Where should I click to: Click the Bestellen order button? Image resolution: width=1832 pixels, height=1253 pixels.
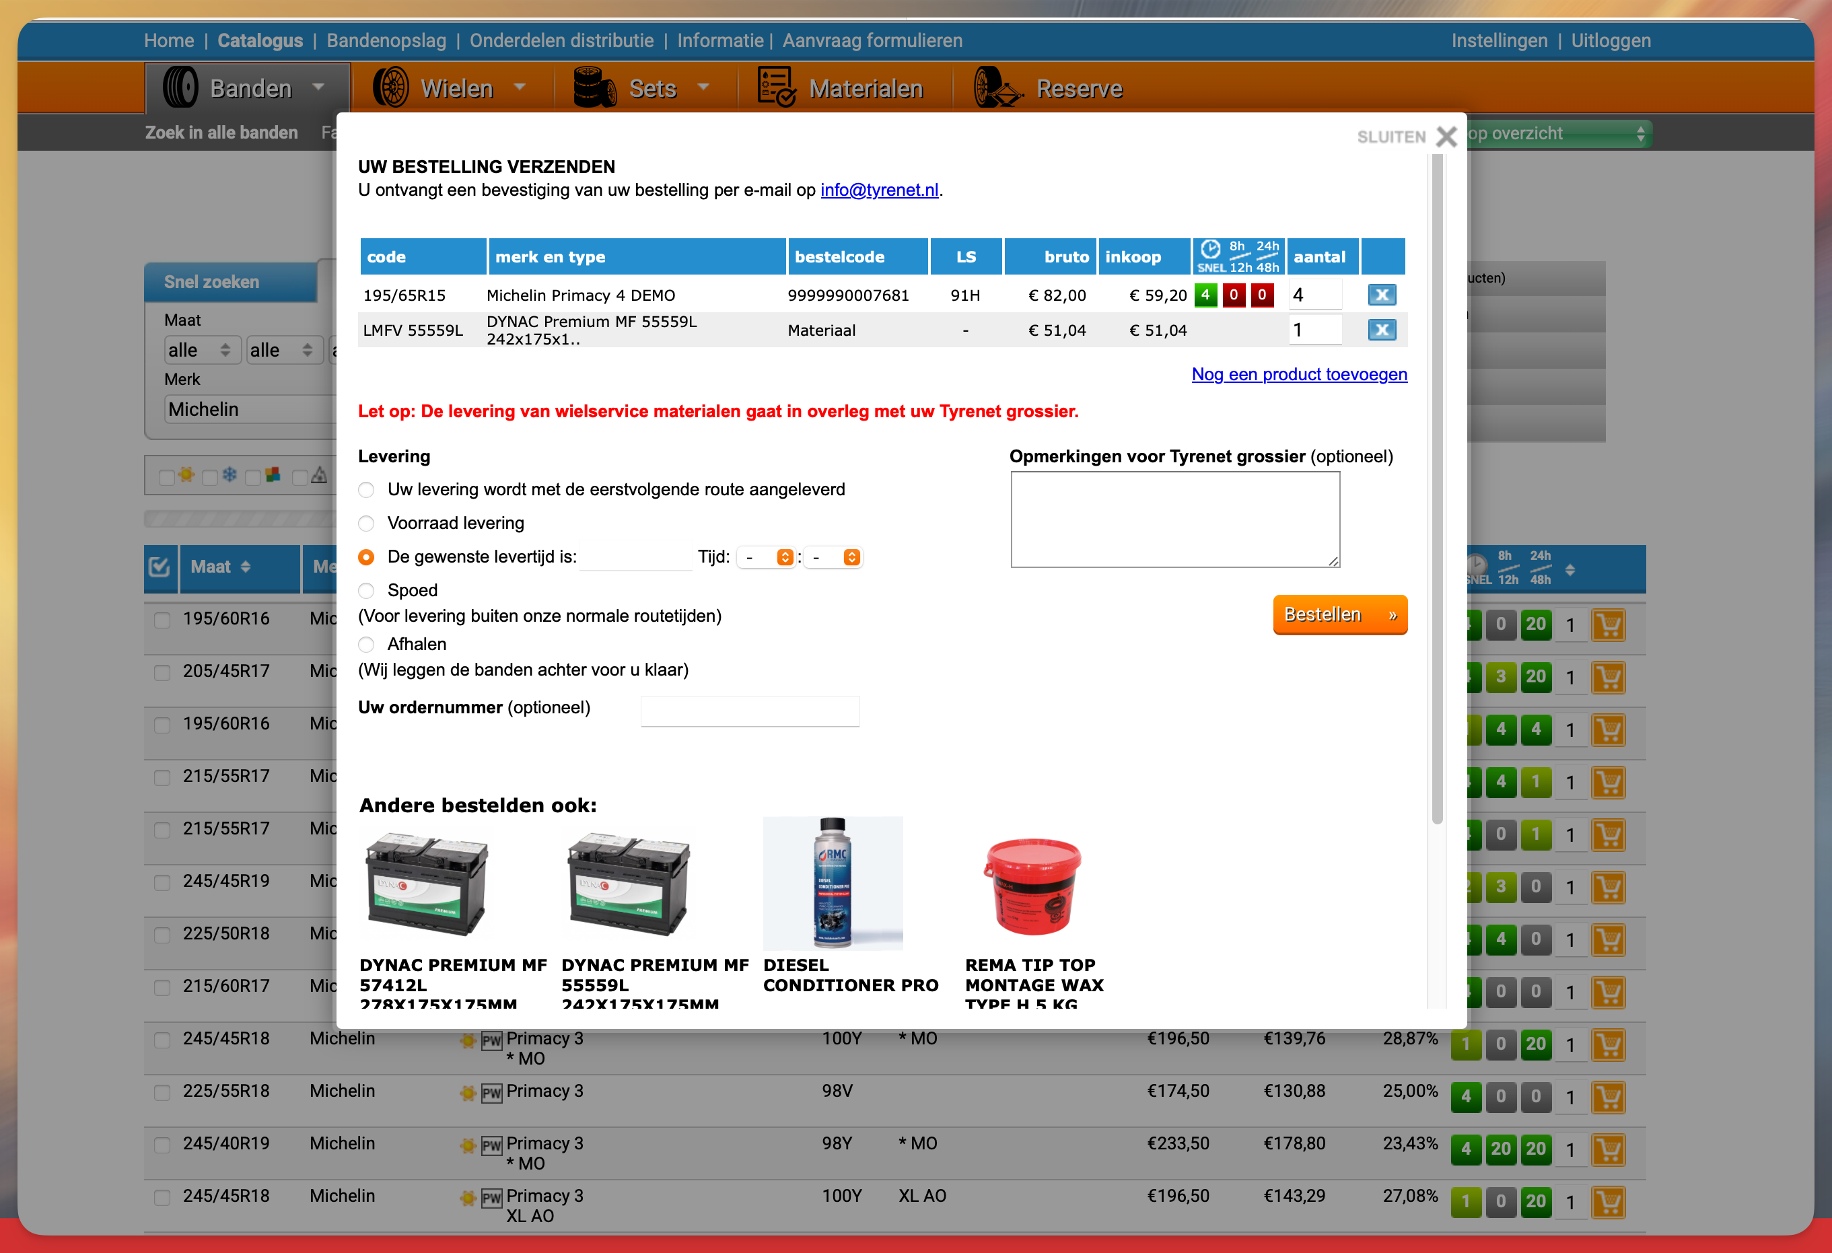point(1339,614)
